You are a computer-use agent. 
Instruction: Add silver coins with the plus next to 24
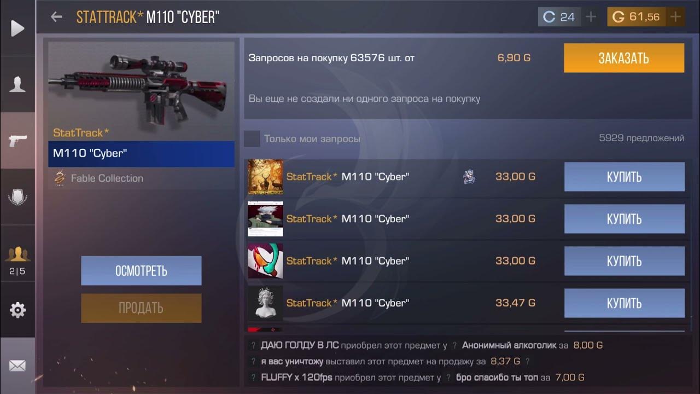pyautogui.click(x=591, y=17)
